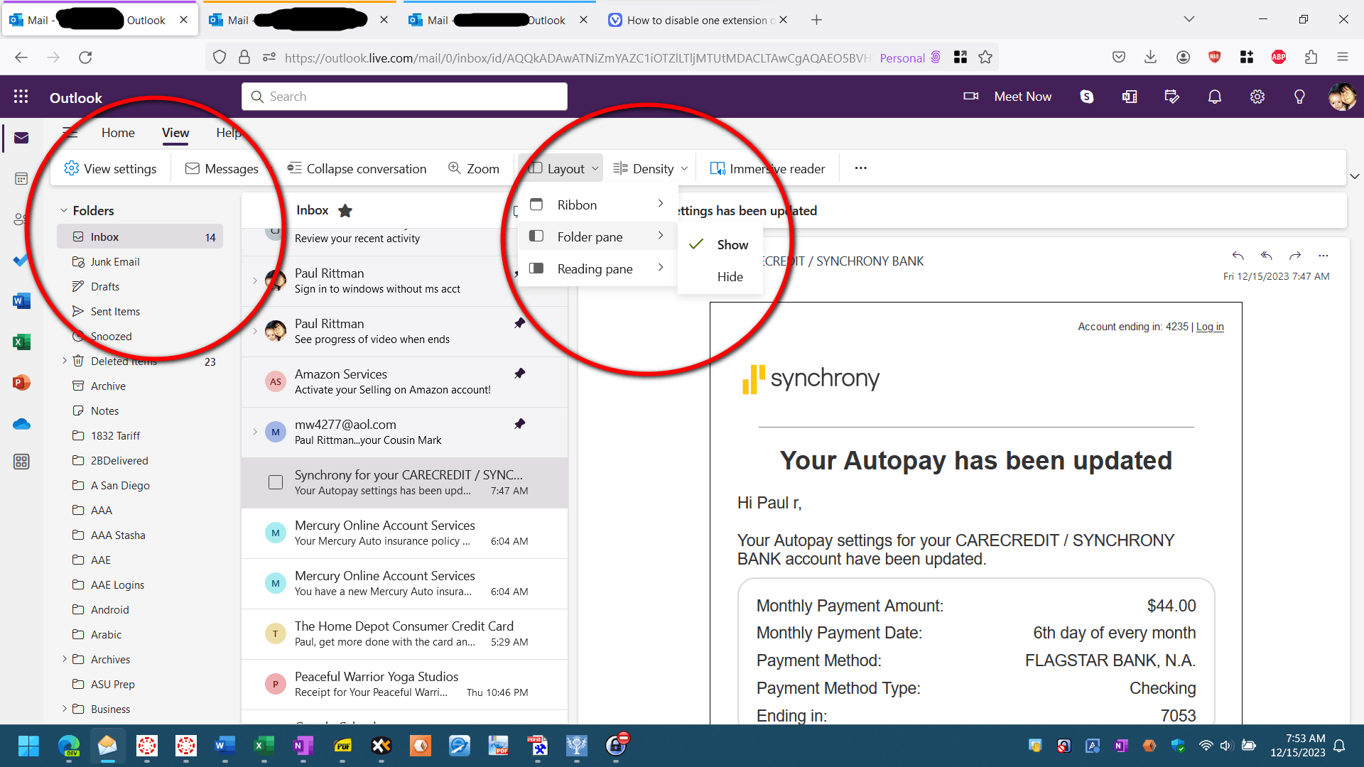Click the forward arrow on message
Viewport: 1364px width, 767px height.
click(1294, 256)
